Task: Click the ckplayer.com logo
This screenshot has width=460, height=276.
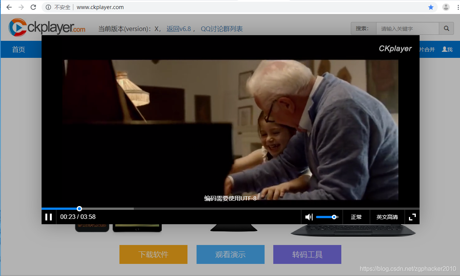Action: pyautogui.click(x=47, y=27)
